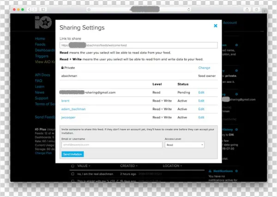
Task: Click the Adafruit IO logo
Action: pyautogui.click(x=43, y=23)
